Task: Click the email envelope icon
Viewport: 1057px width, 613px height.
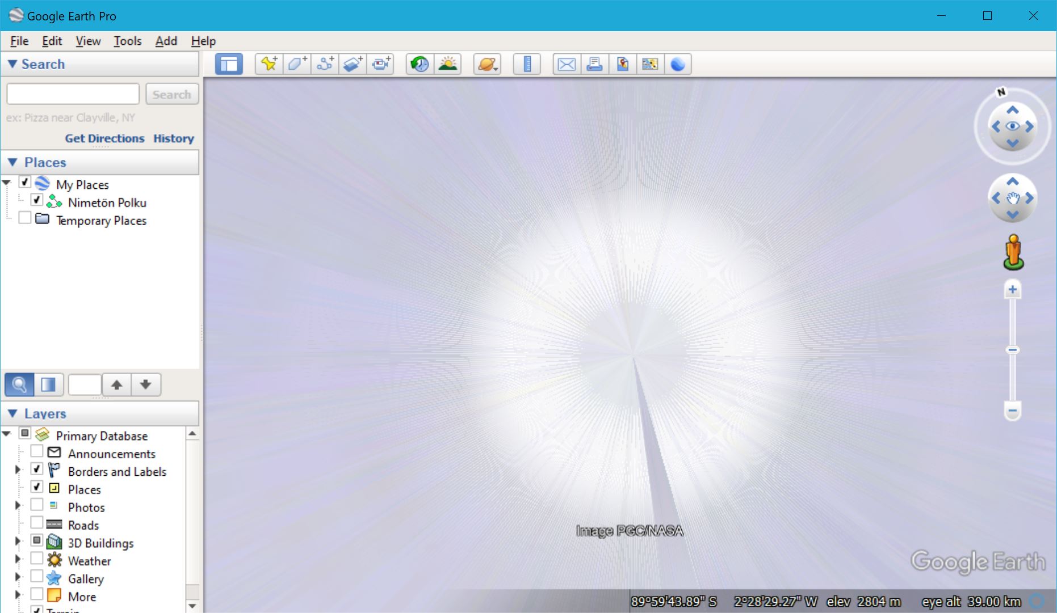Action: click(567, 64)
